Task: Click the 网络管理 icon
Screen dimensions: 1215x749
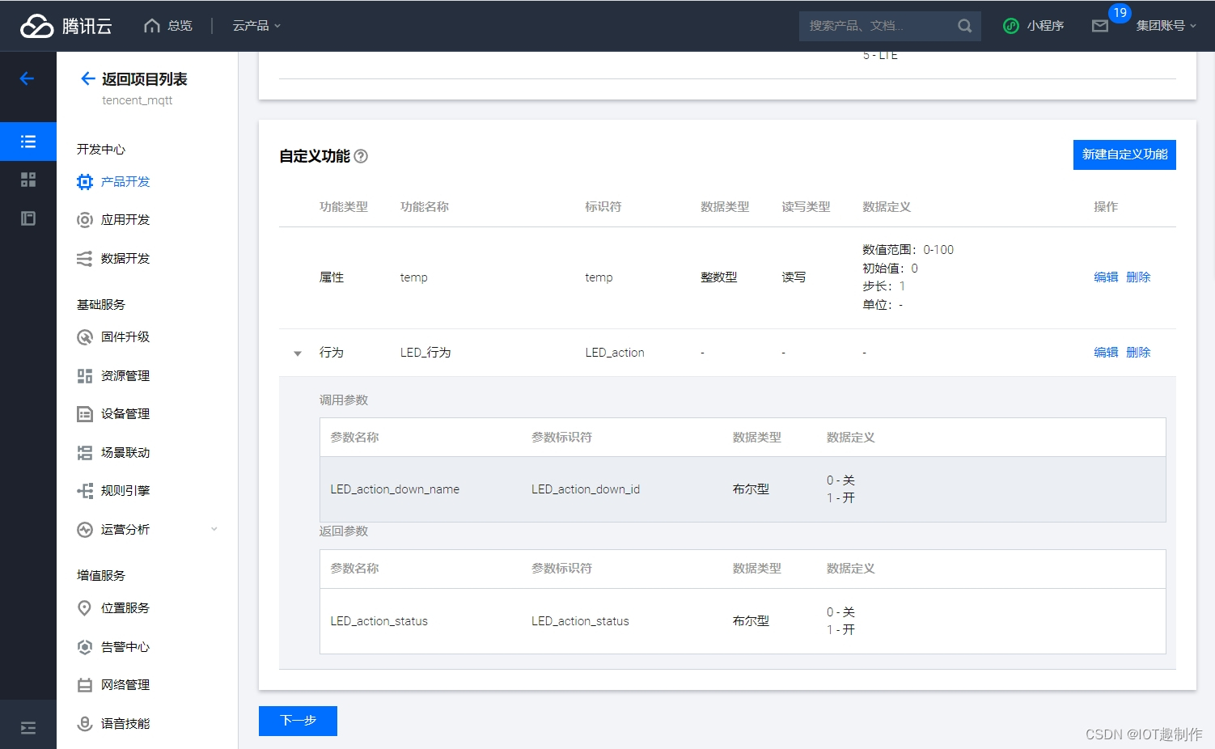Action: (85, 685)
